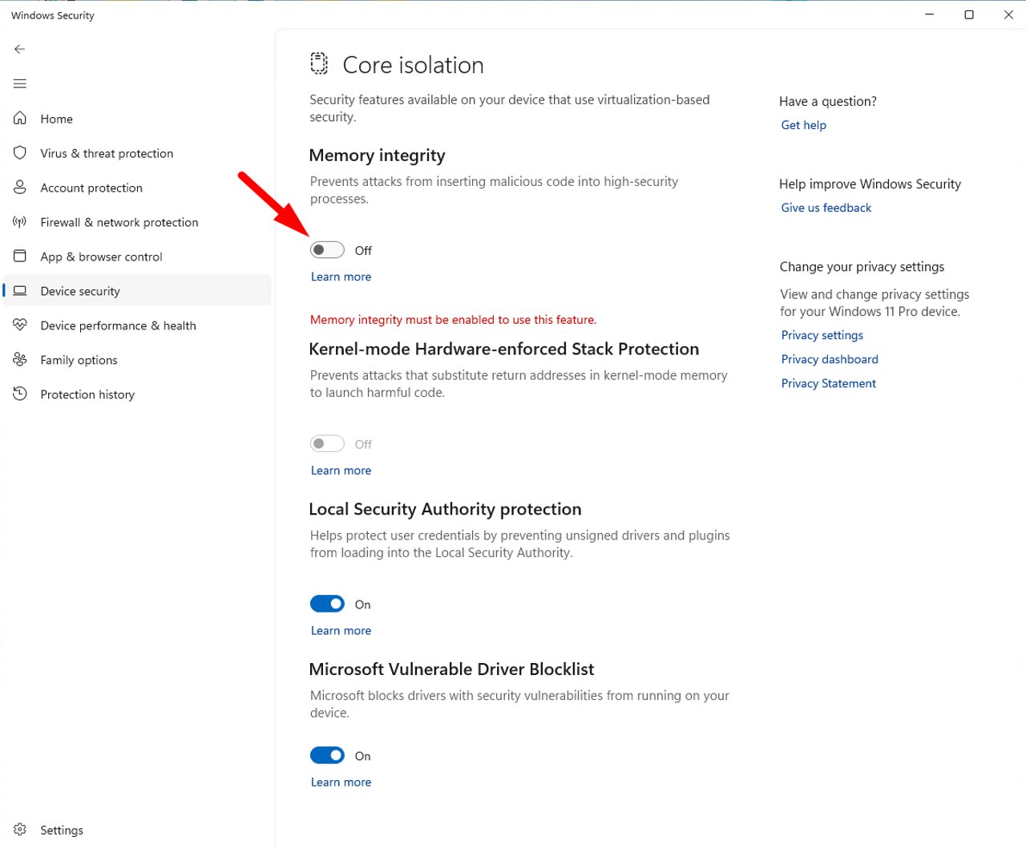Click the Core isolation chip icon
This screenshot has width=1026, height=849.
[x=319, y=63]
